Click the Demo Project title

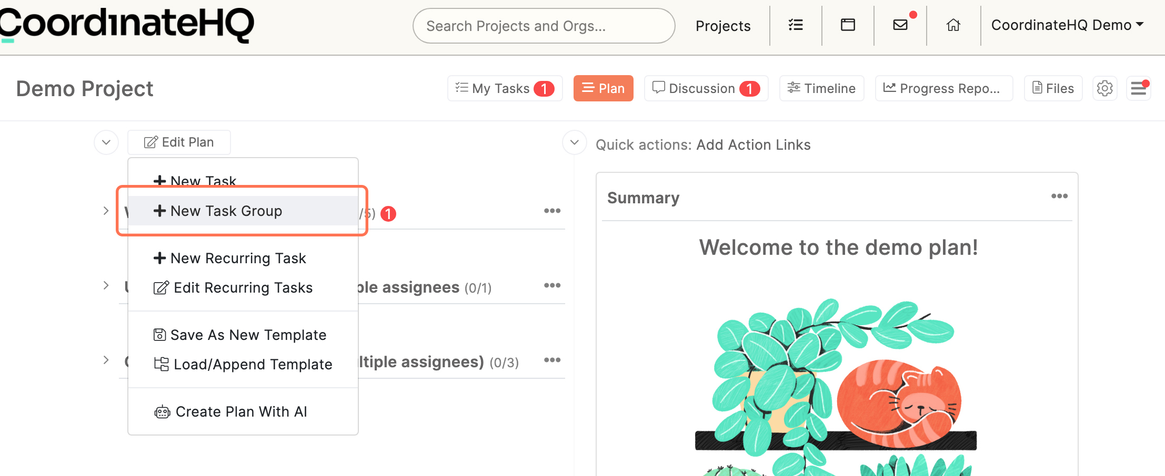click(85, 88)
